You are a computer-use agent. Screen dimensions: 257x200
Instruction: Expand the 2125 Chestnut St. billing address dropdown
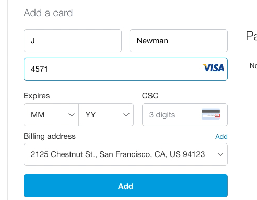(125, 154)
